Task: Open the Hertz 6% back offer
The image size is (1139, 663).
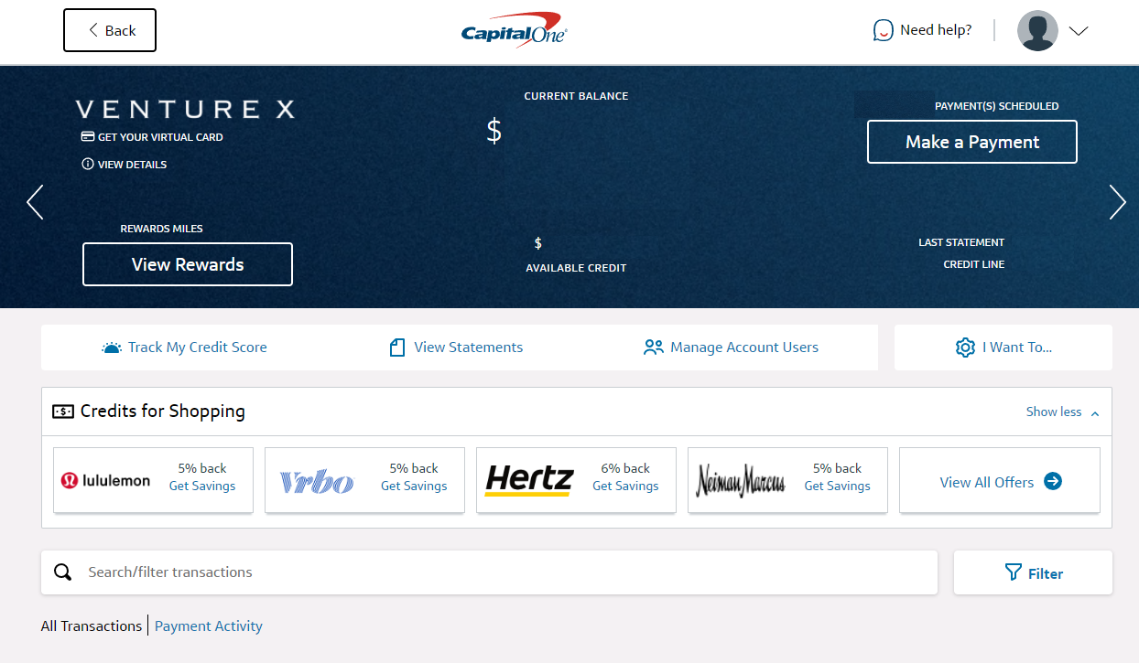Action: (x=576, y=480)
